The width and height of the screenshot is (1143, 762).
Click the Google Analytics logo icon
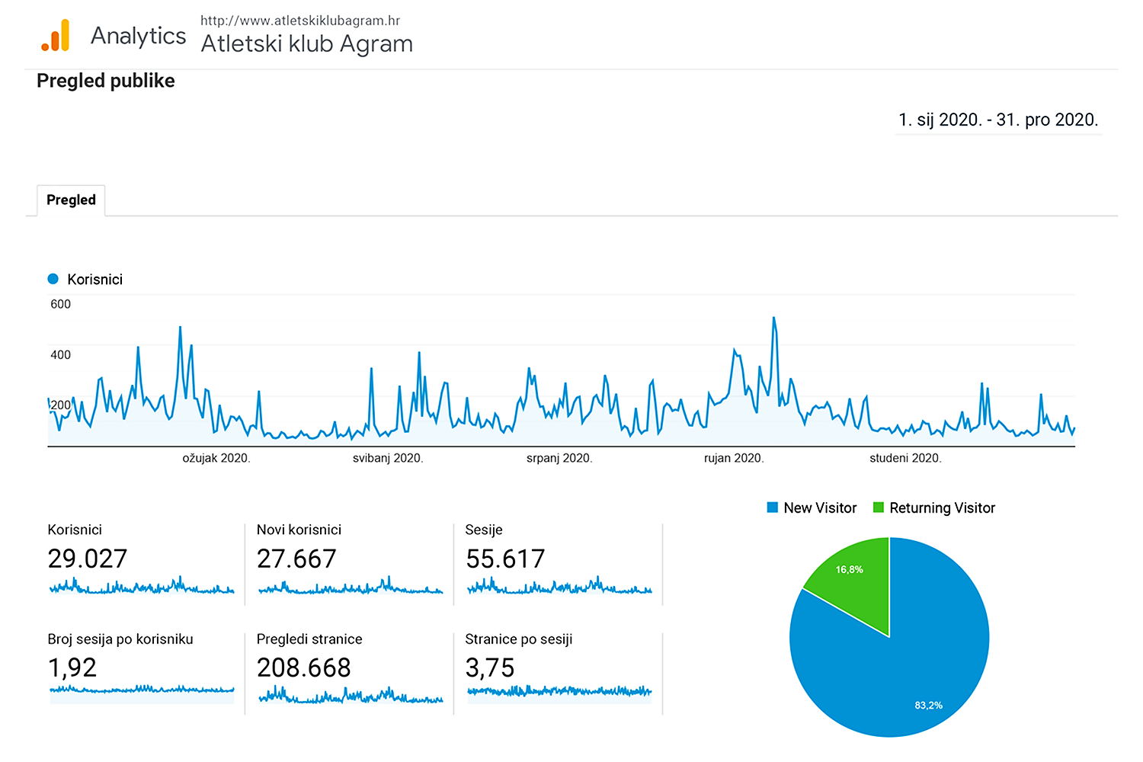click(56, 36)
